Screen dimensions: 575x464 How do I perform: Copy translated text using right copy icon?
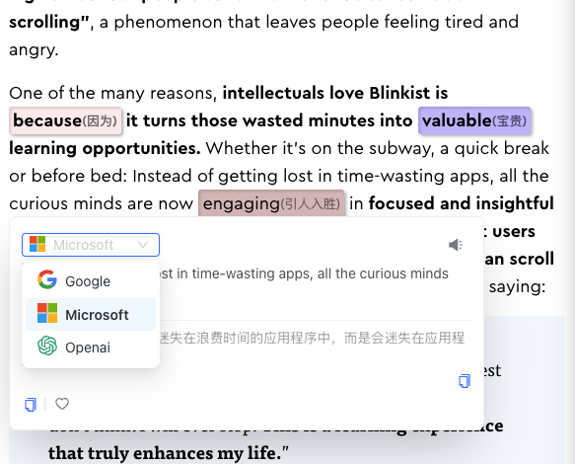[x=465, y=381]
